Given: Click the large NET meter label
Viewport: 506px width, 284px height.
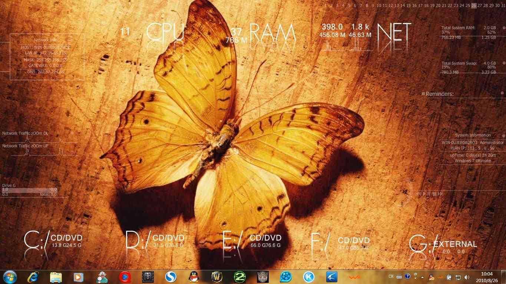Looking at the screenshot, I should (394, 32).
